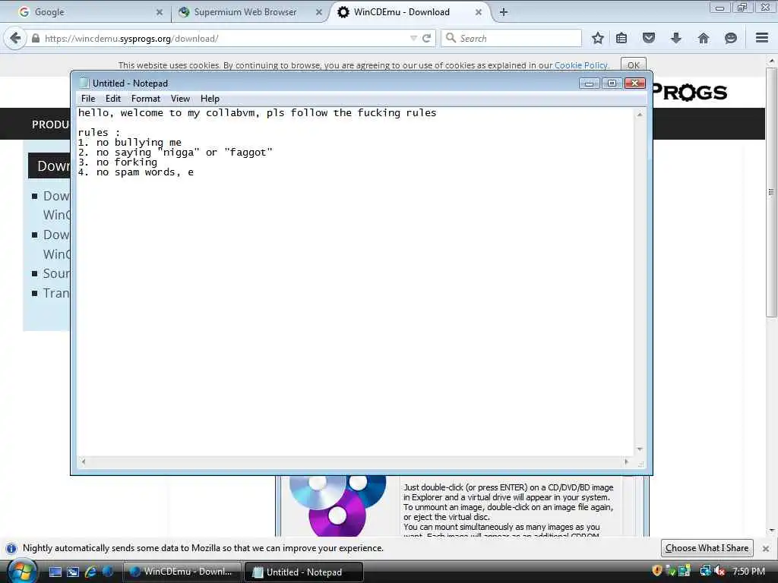The height and width of the screenshot is (583, 778).
Task: Open the URL history dropdown arrow
Action: [x=413, y=38]
